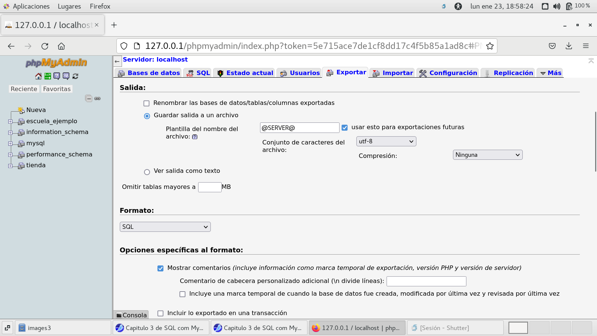Enable renaming exported databases/tables/columns checkbox
The width and height of the screenshot is (597, 336).
[x=147, y=103]
